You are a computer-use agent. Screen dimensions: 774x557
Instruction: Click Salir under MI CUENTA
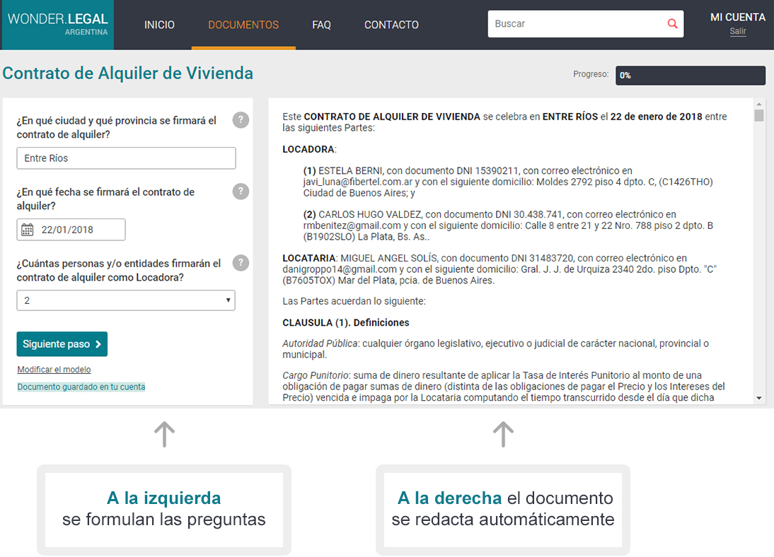[x=738, y=31]
